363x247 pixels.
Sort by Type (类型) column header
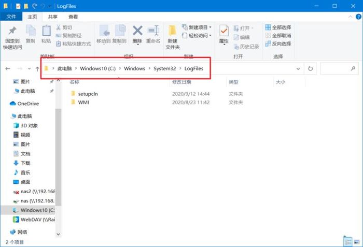pos(233,82)
